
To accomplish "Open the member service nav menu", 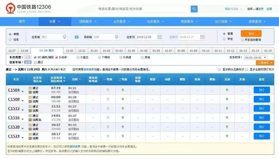I will coord(122,22).
